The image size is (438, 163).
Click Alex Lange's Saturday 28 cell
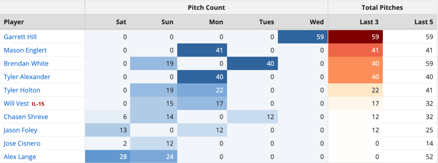tap(107, 157)
